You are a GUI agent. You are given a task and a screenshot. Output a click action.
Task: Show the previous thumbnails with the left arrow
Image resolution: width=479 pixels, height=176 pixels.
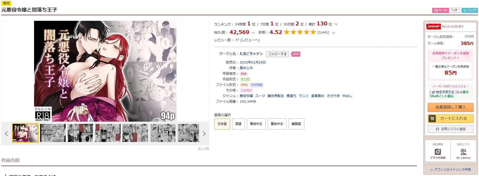pyautogui.click(x=6, y=133)
